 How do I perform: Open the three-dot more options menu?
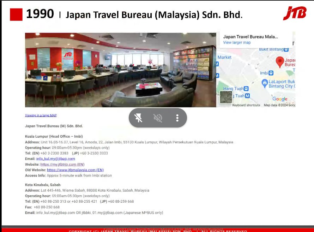click(177, 118)
